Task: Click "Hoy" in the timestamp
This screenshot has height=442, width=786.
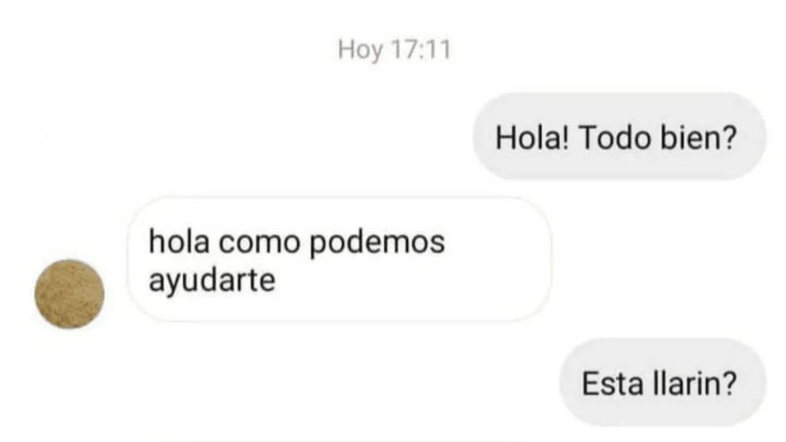Action: tap(360, 50)
